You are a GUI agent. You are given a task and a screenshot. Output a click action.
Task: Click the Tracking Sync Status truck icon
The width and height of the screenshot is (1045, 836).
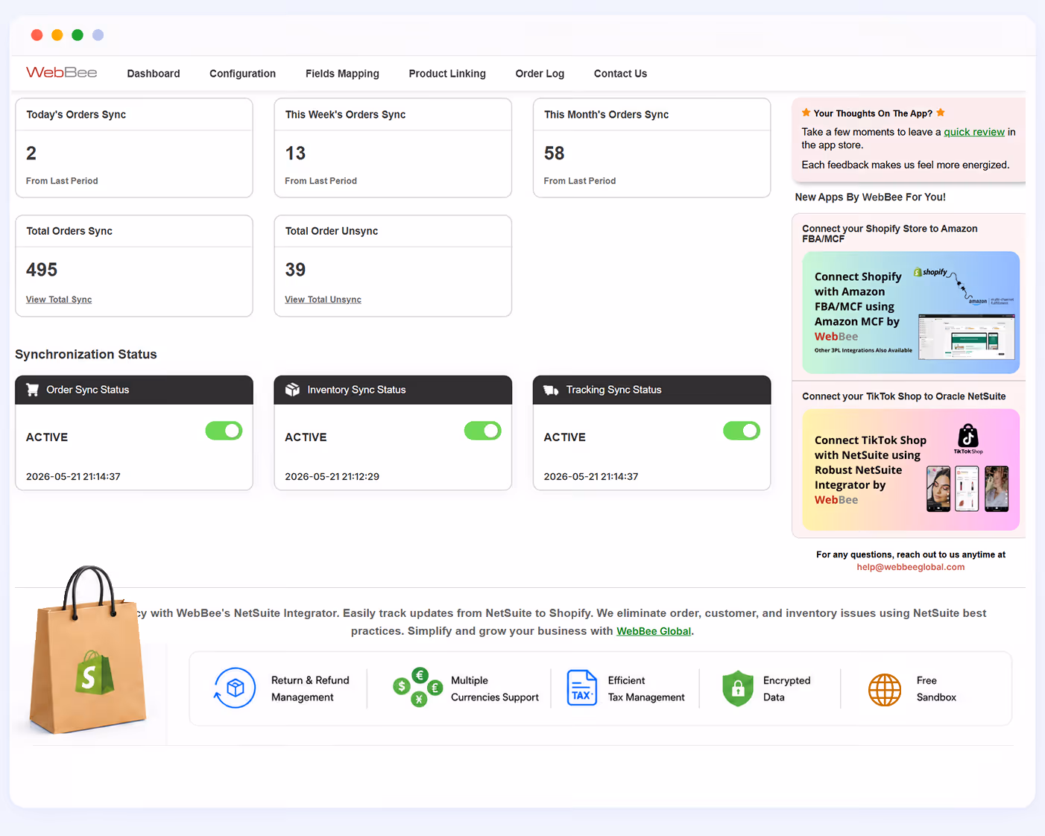(551, 390)
